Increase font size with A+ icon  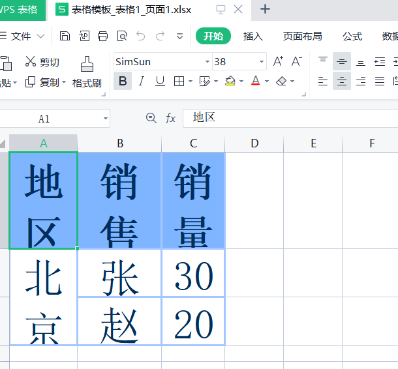278,61
